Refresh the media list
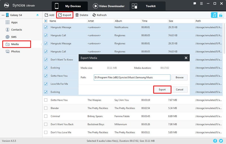 [99, 15]
